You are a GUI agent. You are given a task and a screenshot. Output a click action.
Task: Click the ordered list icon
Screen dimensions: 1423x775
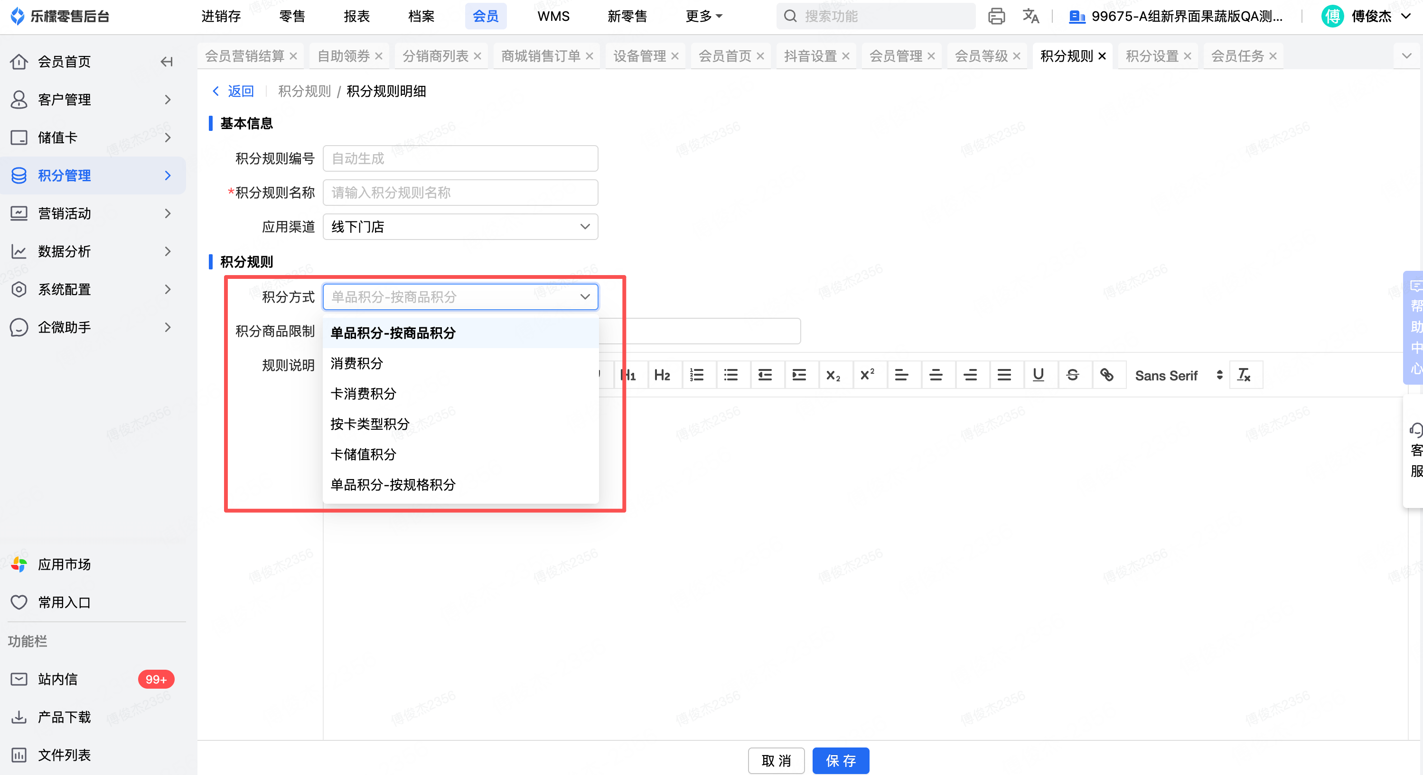pyautogui.click(x=697, y=375)
